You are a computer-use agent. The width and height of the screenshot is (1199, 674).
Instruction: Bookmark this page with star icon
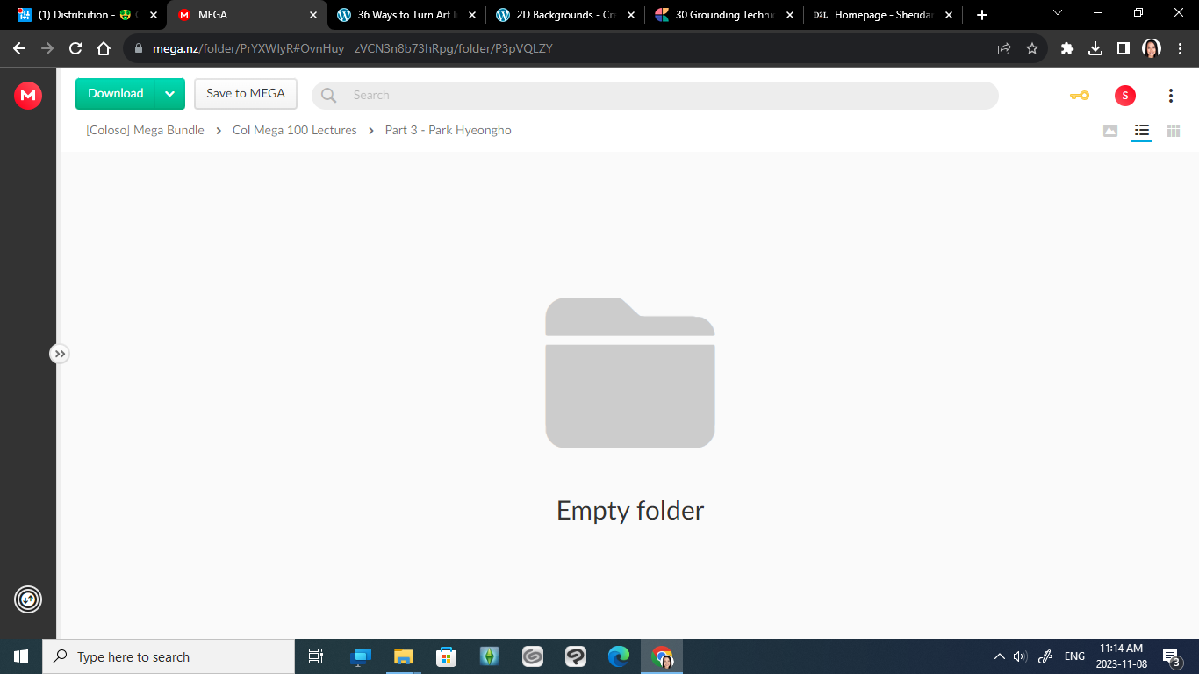click(1032, 49)
